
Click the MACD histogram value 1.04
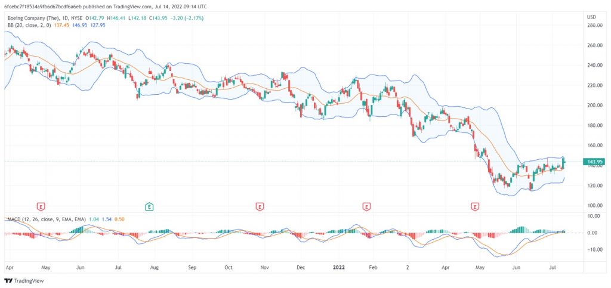tap(93, 219)
